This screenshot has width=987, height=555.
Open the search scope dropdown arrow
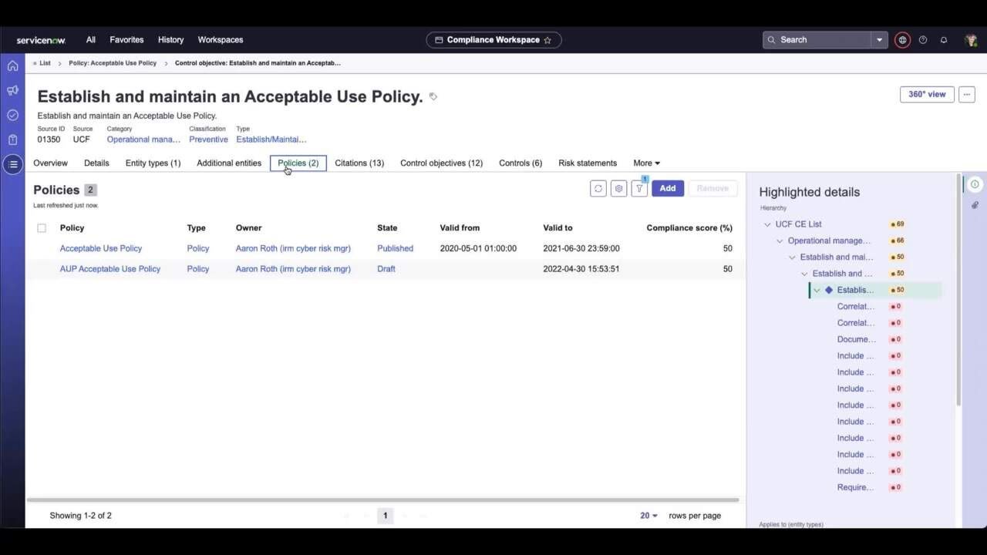pos(879,40)
